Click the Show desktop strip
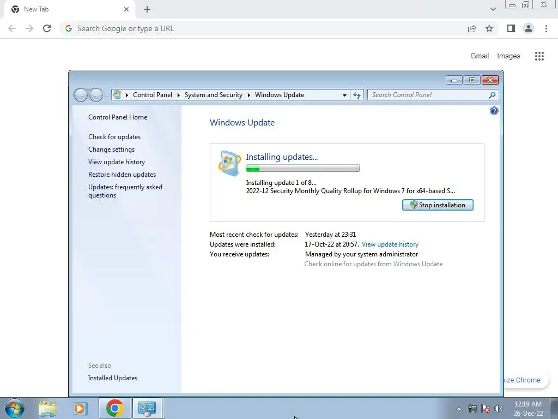The width and height of the screenshot is (558, 419). [554, 408]
